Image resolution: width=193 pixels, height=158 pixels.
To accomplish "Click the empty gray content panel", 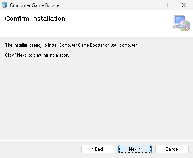I will [x=96, y=98].
